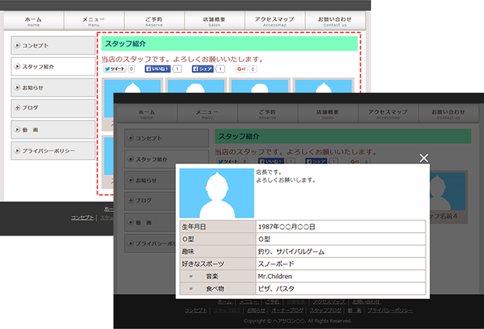Click the ピザ、パスタ cell in the profile table
The height and width of the screenshot is (329, 484).
(x=340, y=289)
